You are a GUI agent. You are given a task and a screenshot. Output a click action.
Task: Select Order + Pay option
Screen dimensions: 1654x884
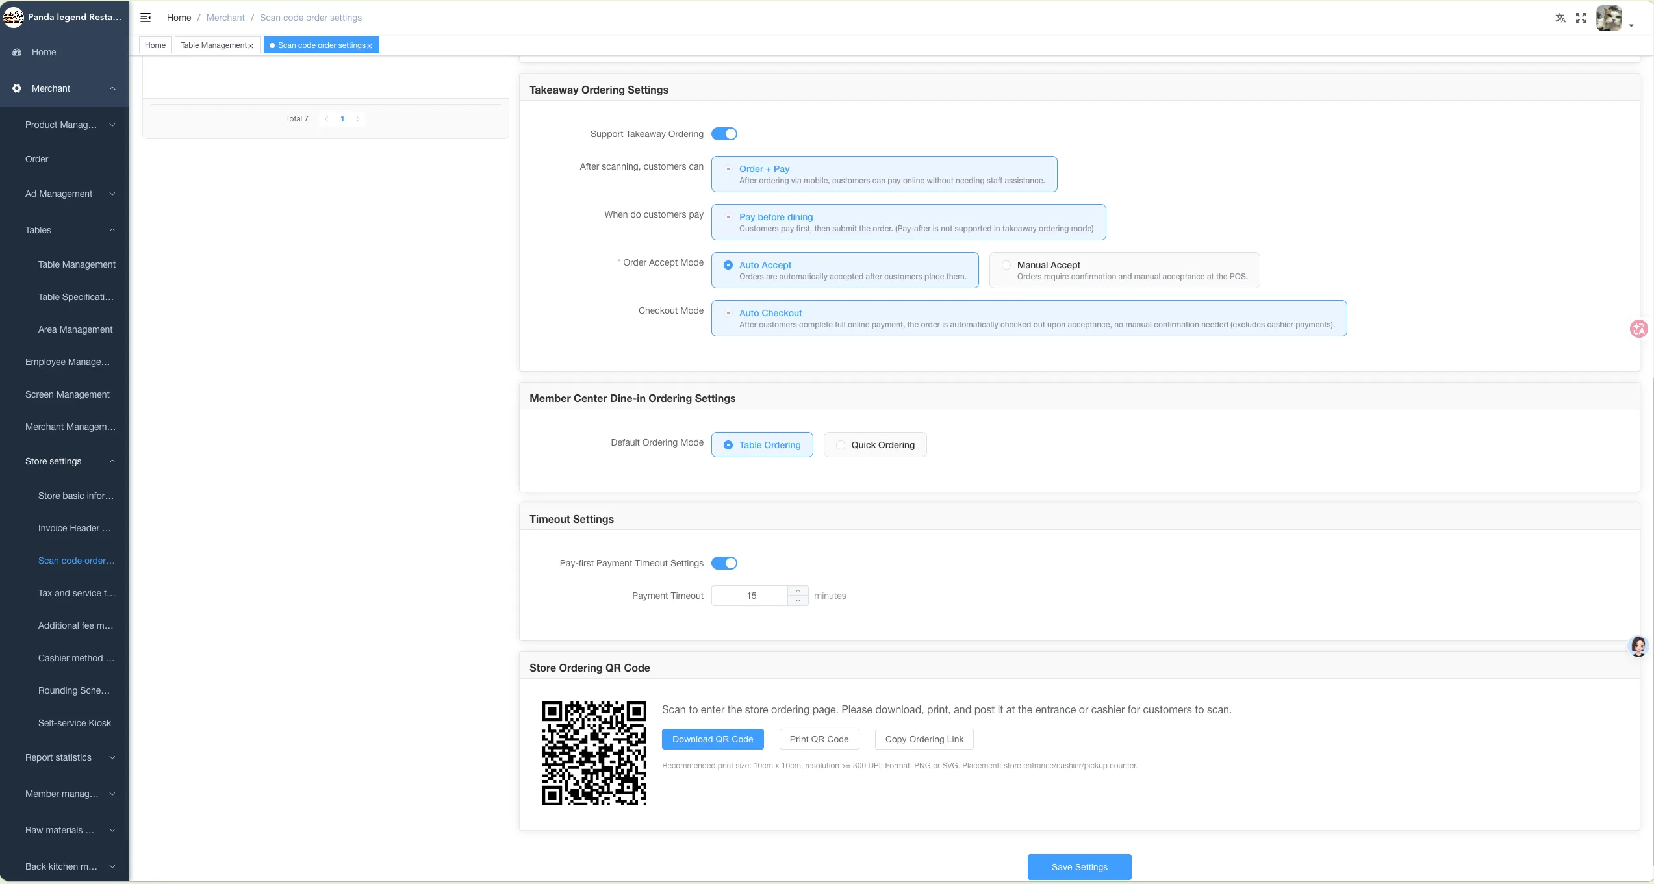pos(884,174)
